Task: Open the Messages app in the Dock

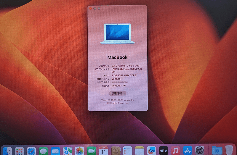Action: [43, 151]
